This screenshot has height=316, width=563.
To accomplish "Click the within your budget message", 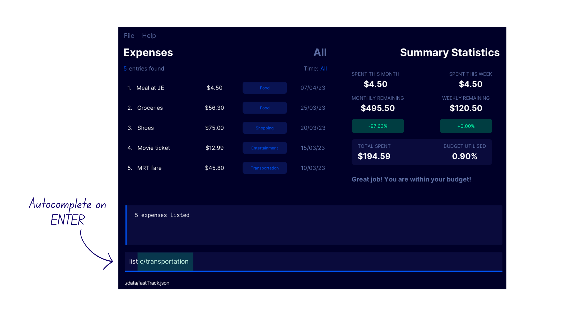I will [x=411, y=179].
